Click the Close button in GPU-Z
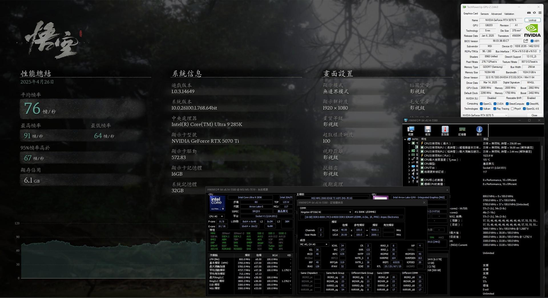This screenshot has width=548, height=298. [534, 115]
